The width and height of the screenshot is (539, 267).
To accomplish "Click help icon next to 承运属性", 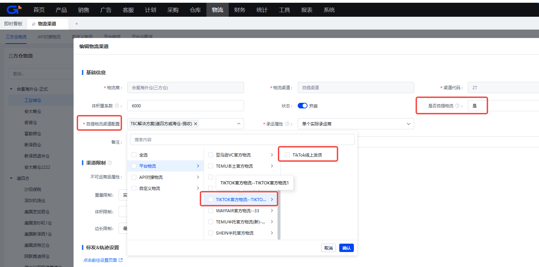I will [287, 124].
